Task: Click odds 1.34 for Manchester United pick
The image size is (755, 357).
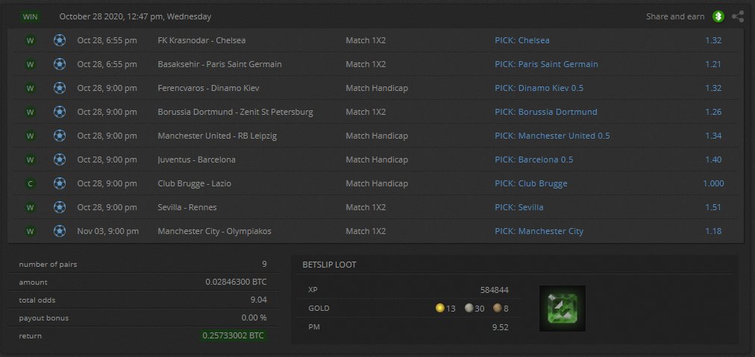Action: click(713, 136)
